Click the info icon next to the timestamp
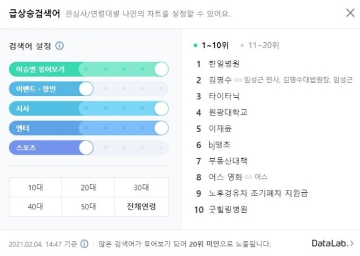The height and width of the screenshot is (256, 360). (x=85, y=244)
